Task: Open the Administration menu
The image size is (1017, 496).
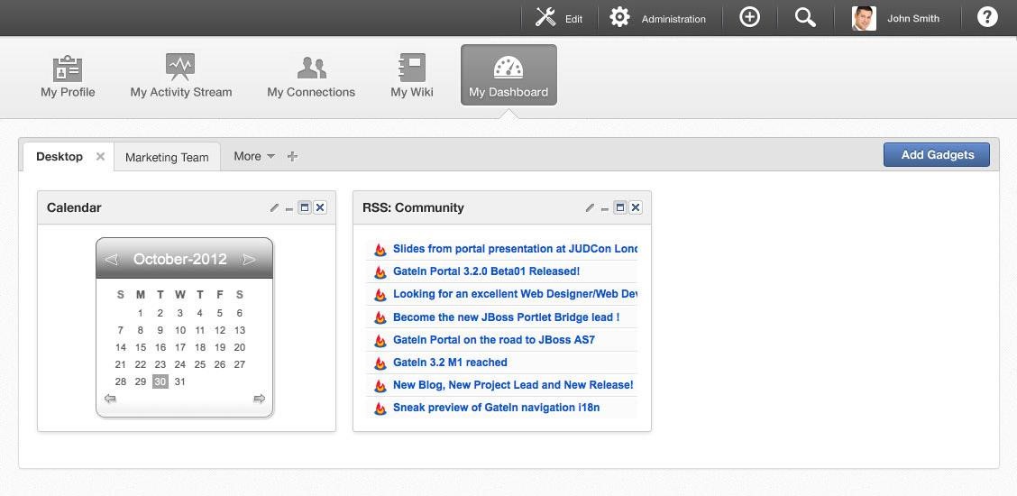Action: point(657,18)
